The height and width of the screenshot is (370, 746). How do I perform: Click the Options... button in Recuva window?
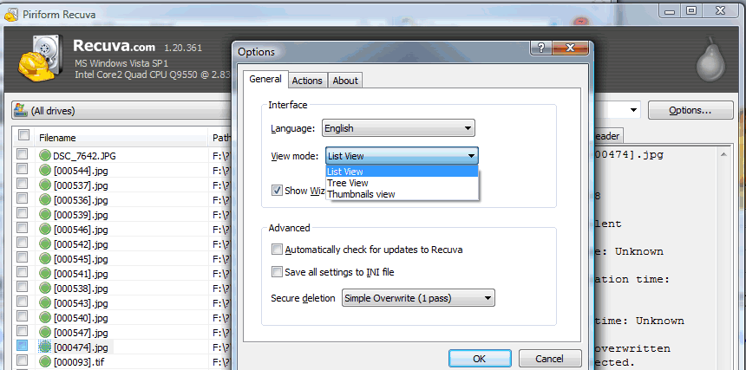pos(690,110)
